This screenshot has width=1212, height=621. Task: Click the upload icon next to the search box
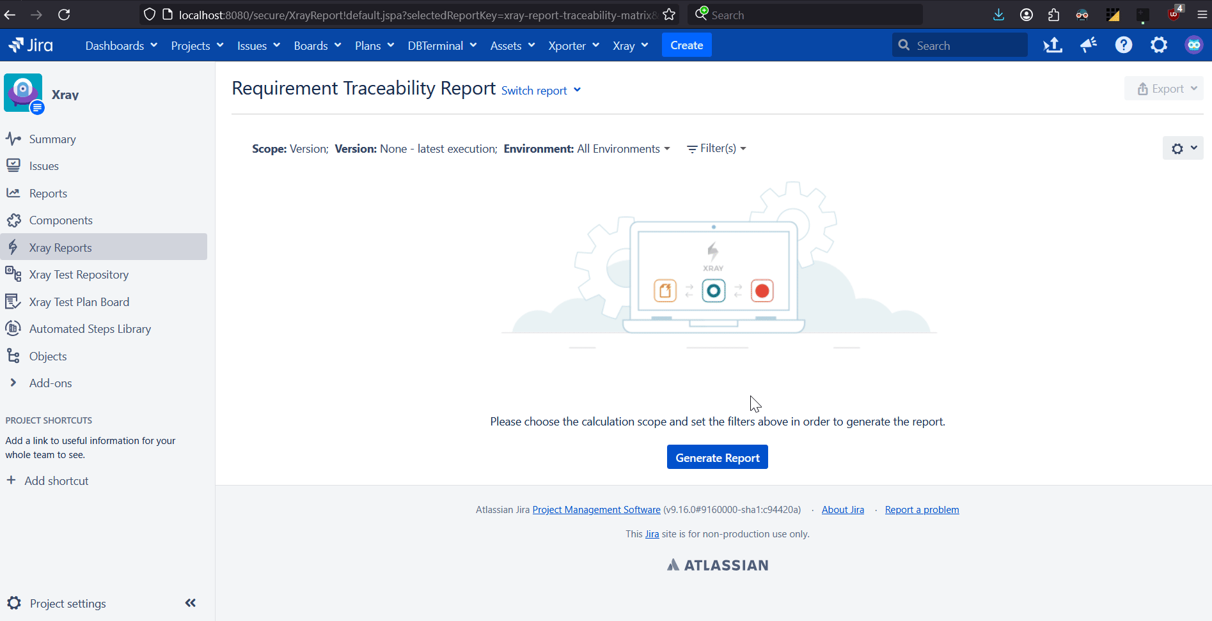(1053, 45)
